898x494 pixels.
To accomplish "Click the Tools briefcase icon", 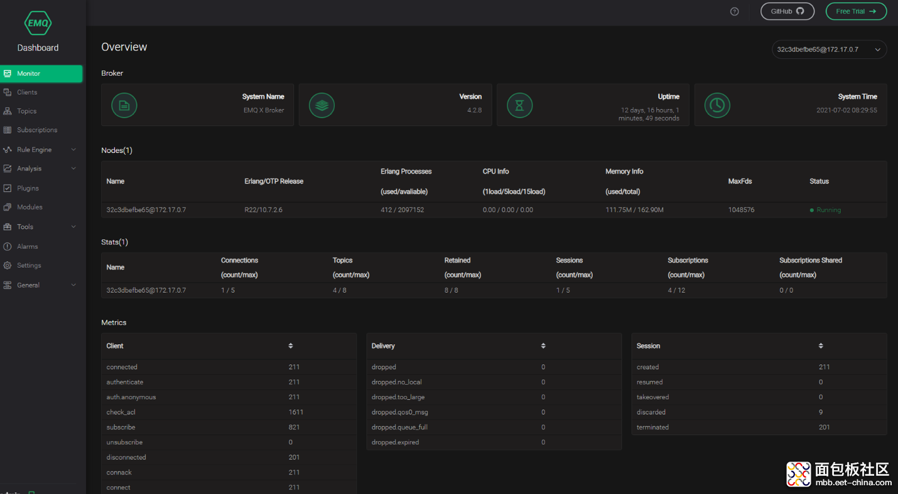I will click(x=8, y=227).
